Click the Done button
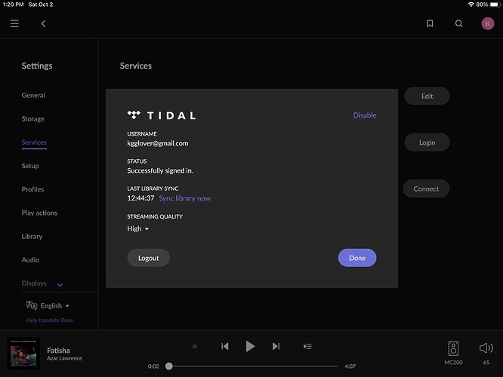The height and width of the screenshot is (377, 503). [357, 258]
